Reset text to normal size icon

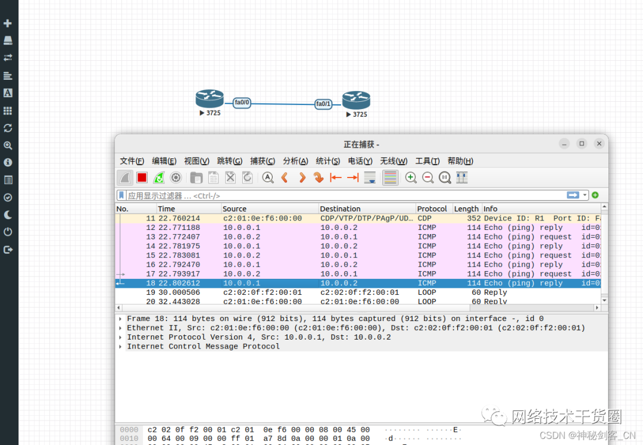(445, 178)
